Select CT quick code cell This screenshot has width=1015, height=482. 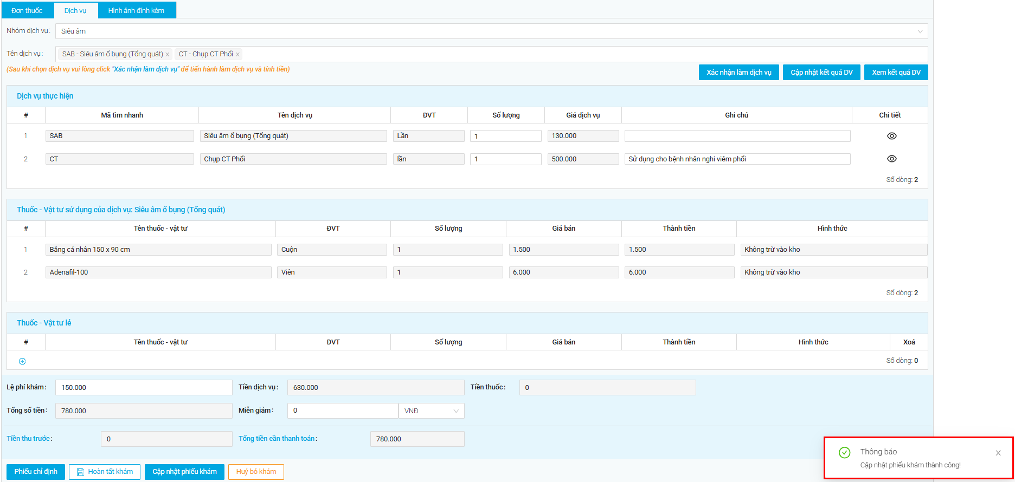[x=120, y=159]
